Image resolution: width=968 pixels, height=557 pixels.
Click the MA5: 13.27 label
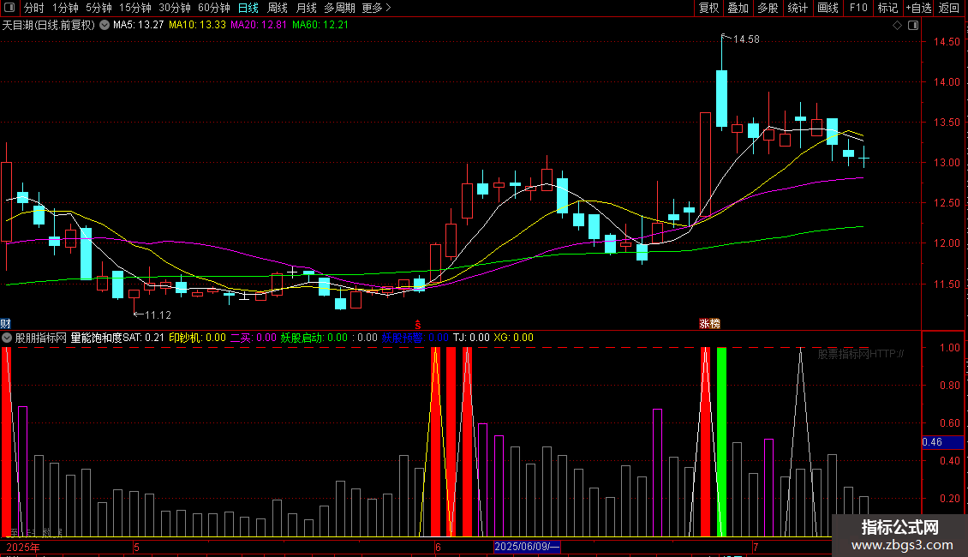click(138, 25)
